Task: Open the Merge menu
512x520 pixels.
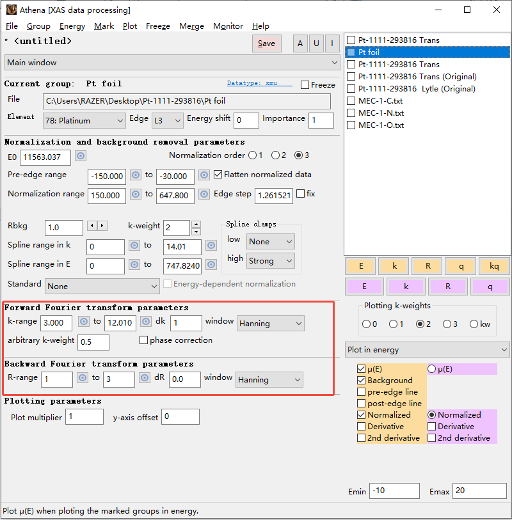Action: point(191,26)
